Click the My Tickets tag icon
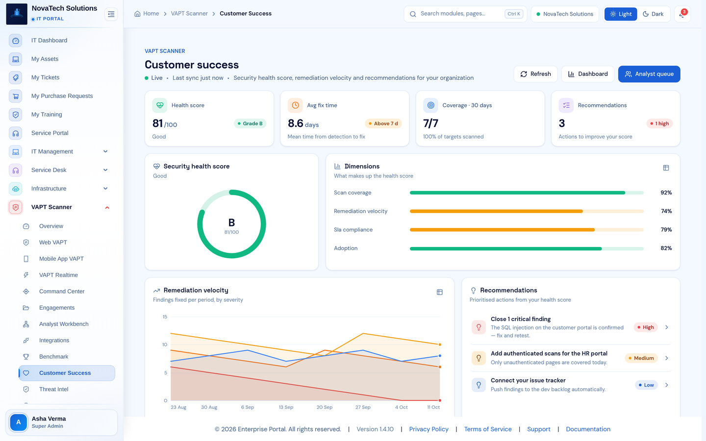Viewport: 706px width, 441px height. pyautogui.click(x=16, y=77)
